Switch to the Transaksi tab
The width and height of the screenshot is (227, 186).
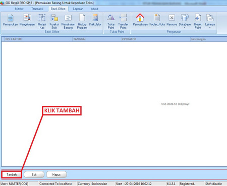tap(37, 9)
